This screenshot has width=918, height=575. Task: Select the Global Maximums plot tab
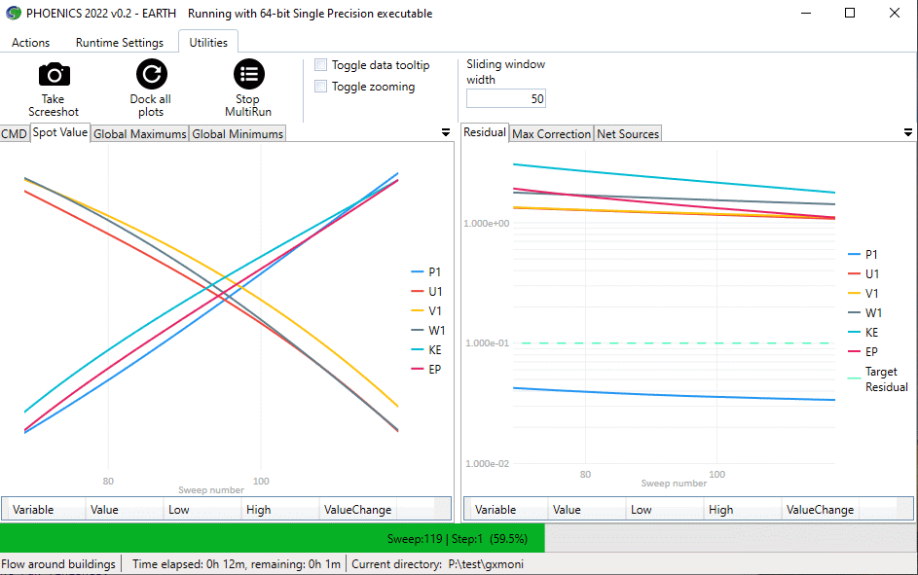[x=140, y=134]
